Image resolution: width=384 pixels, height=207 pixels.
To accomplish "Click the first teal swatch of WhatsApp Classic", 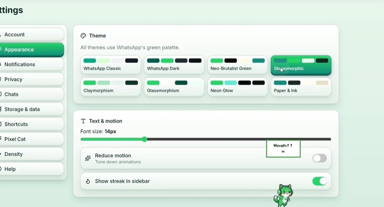I will (90, 60).
